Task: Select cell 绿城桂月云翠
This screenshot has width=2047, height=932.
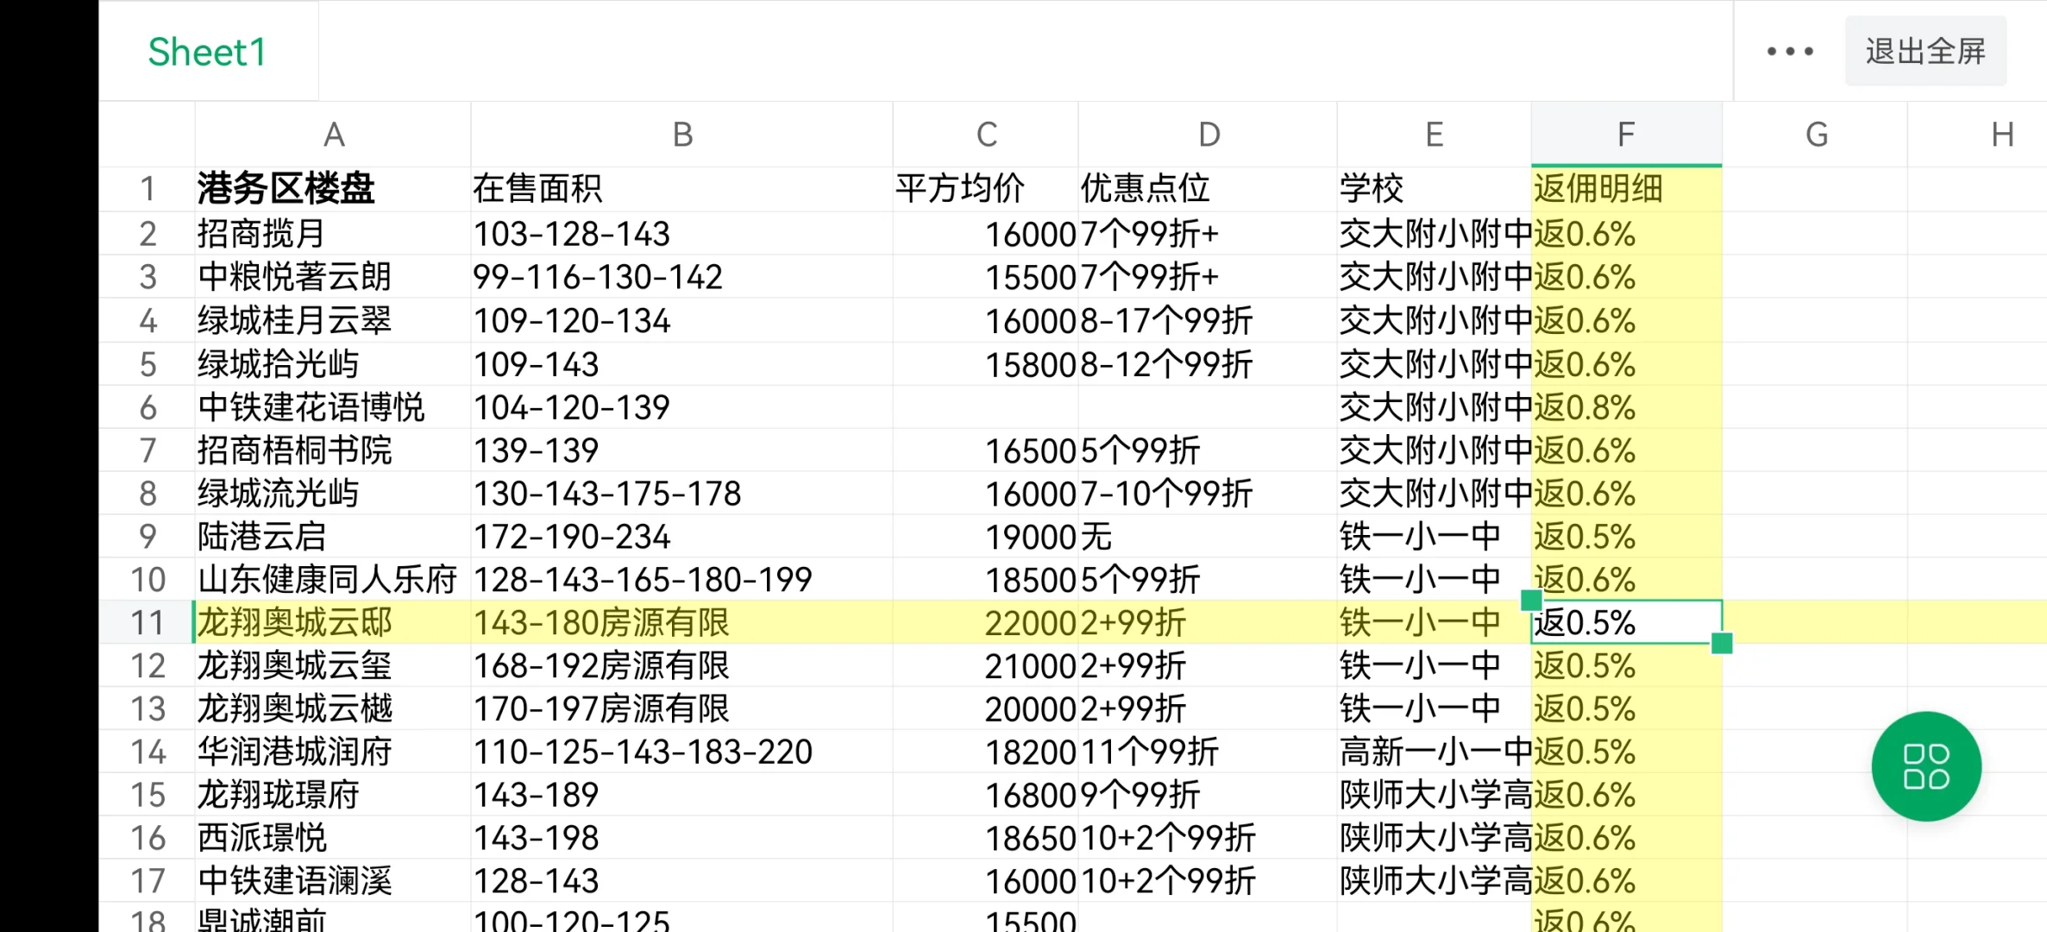Action: pyautogui.click(x=333, y=321)
